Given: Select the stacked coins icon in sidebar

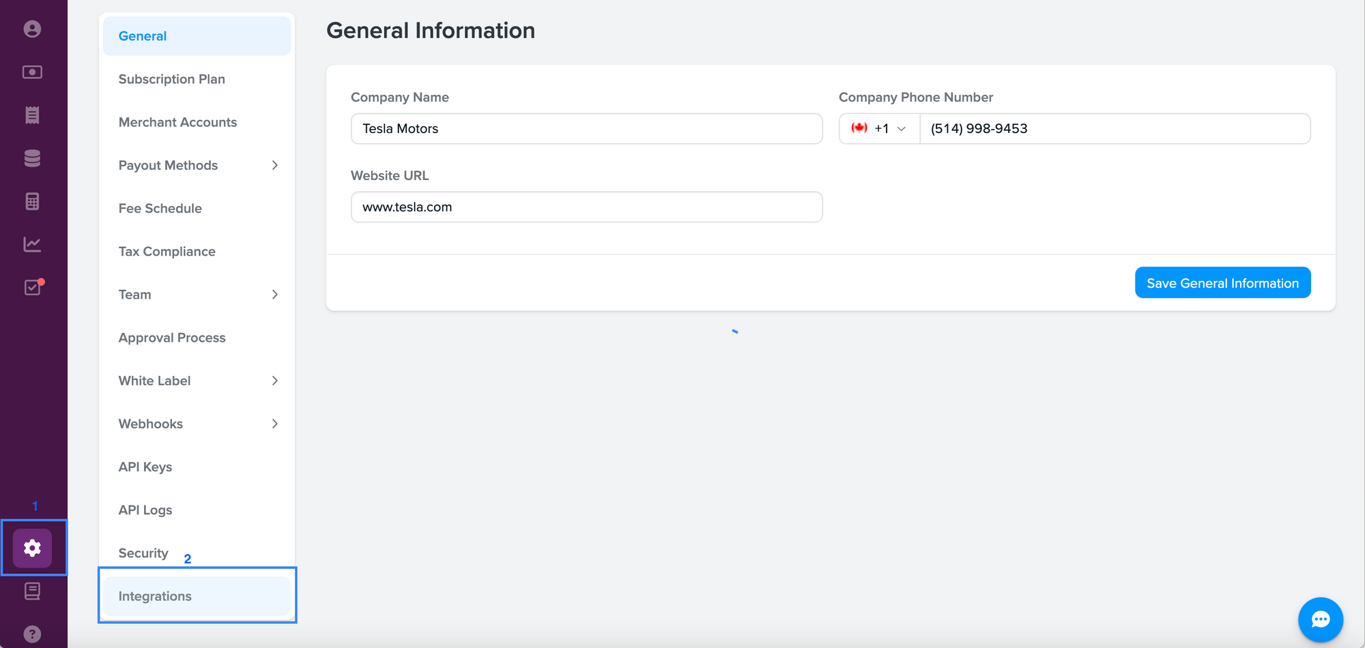Looking at the screenshot, I should 32,158.
